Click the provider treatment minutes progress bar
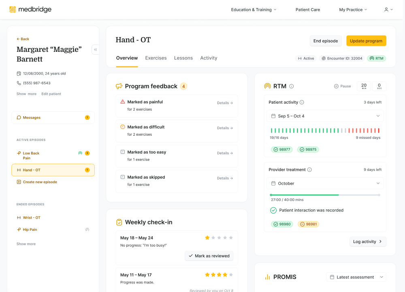The image size is (405, 292). click(x=325, y=195)
